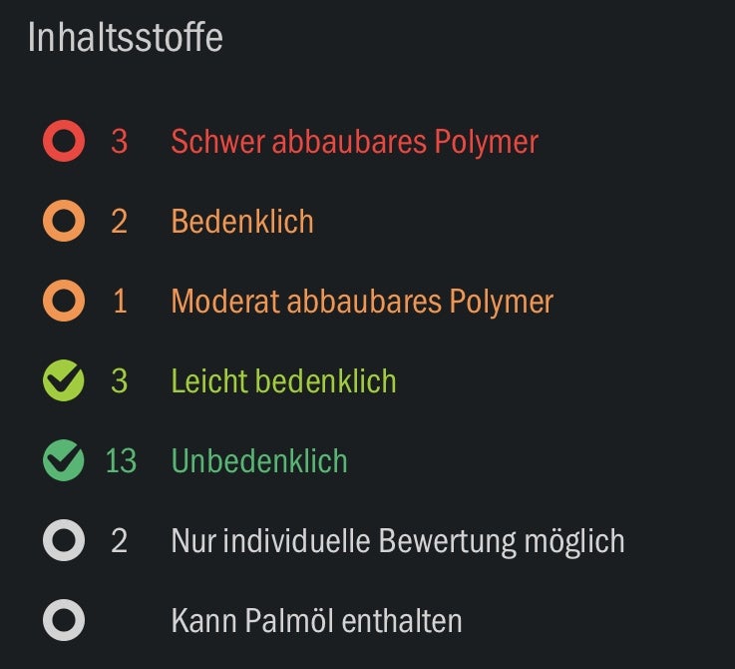Click the grey ring icon for Nur individuelle Bewertung
This screenshot has width=735, height=669.
(64, 540)
